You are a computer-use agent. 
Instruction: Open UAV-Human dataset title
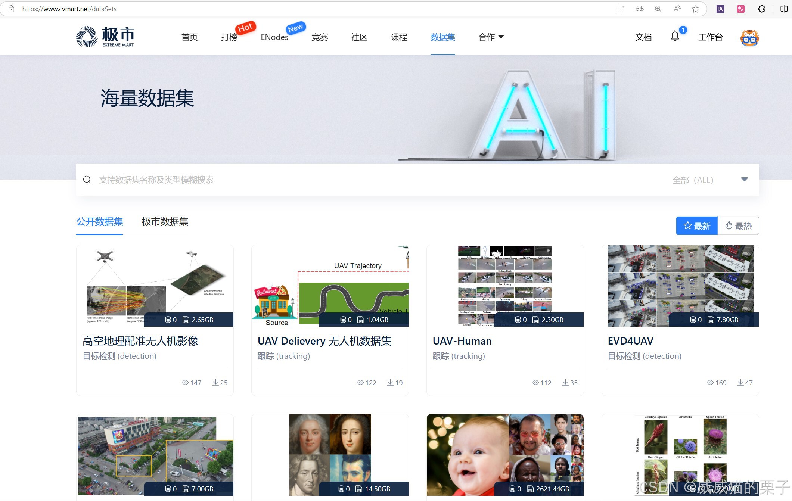pyautogui.click(x=462, y=341)
